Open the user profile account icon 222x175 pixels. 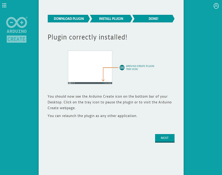click(216, 6)
